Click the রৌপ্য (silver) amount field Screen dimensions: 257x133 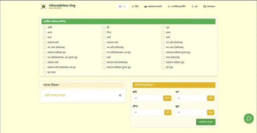click(x=148, y=112)
